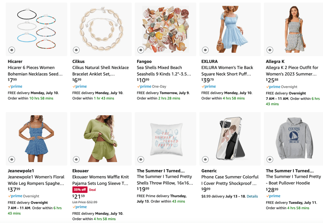This screenshot has width=323, height=223.
Task: Click eye icon on Hicarer necklaces image
Action: coord(12,50)
